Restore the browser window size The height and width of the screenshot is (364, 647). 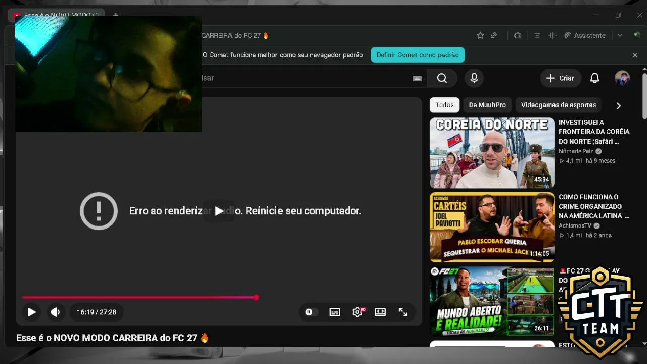(x=618, y=15)
